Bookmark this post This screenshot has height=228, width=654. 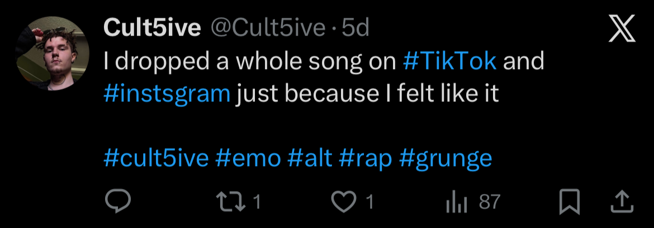570,202
